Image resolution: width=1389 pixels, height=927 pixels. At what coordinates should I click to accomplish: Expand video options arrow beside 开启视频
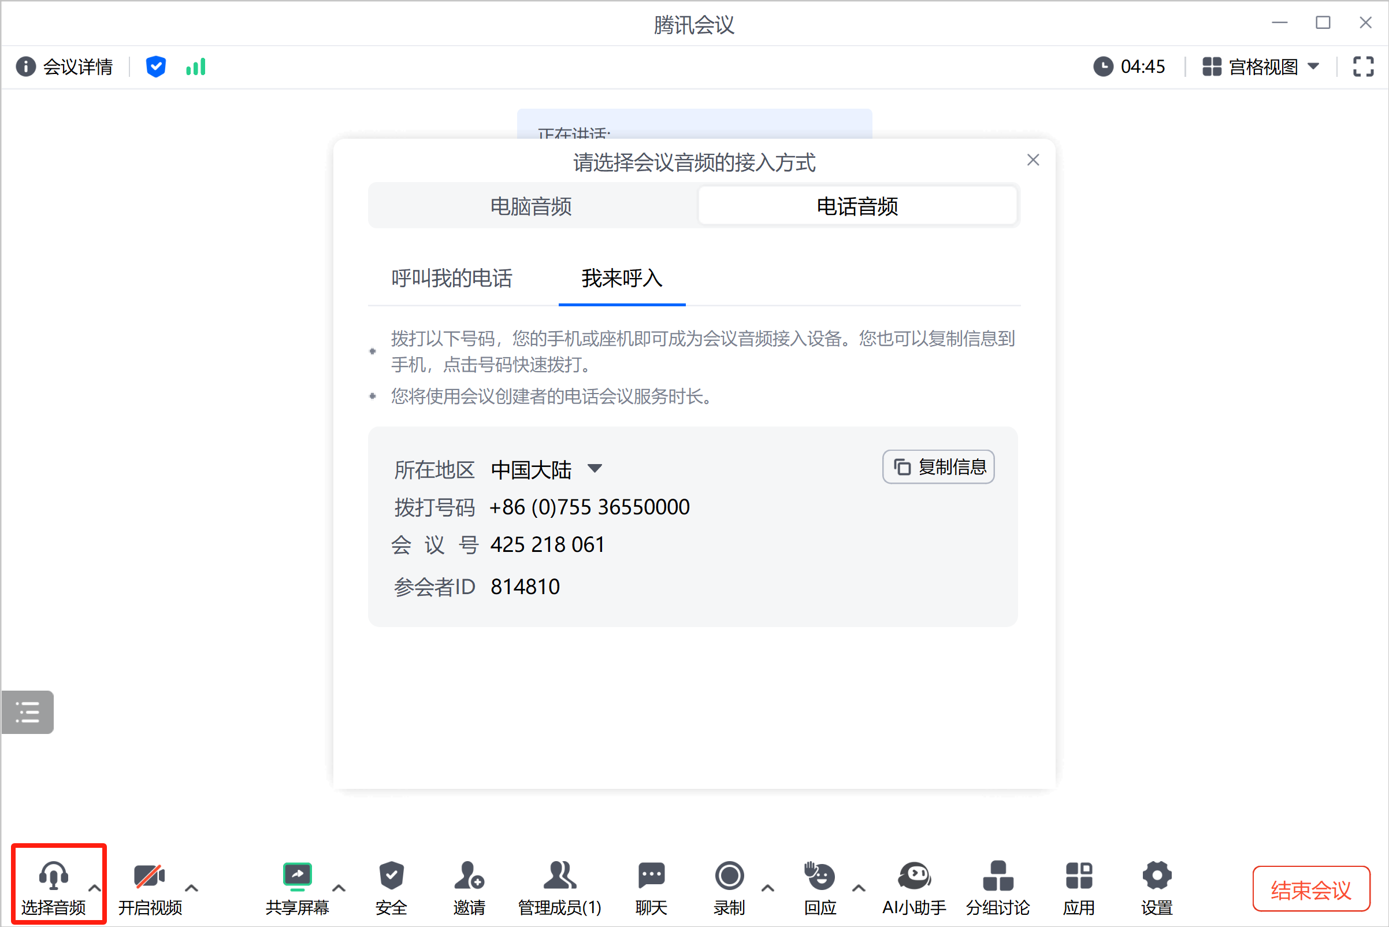[191, 888]
